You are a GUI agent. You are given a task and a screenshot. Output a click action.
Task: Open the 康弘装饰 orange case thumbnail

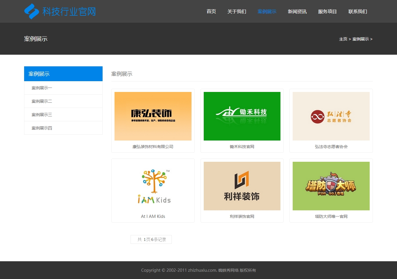[x=153, y=116]
